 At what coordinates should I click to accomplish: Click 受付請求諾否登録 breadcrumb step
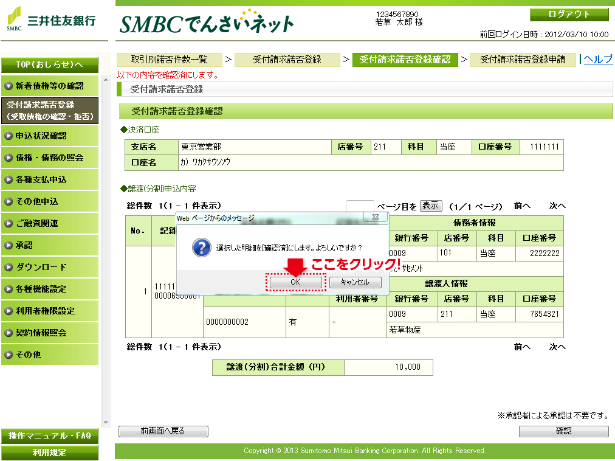click(287, 60)
